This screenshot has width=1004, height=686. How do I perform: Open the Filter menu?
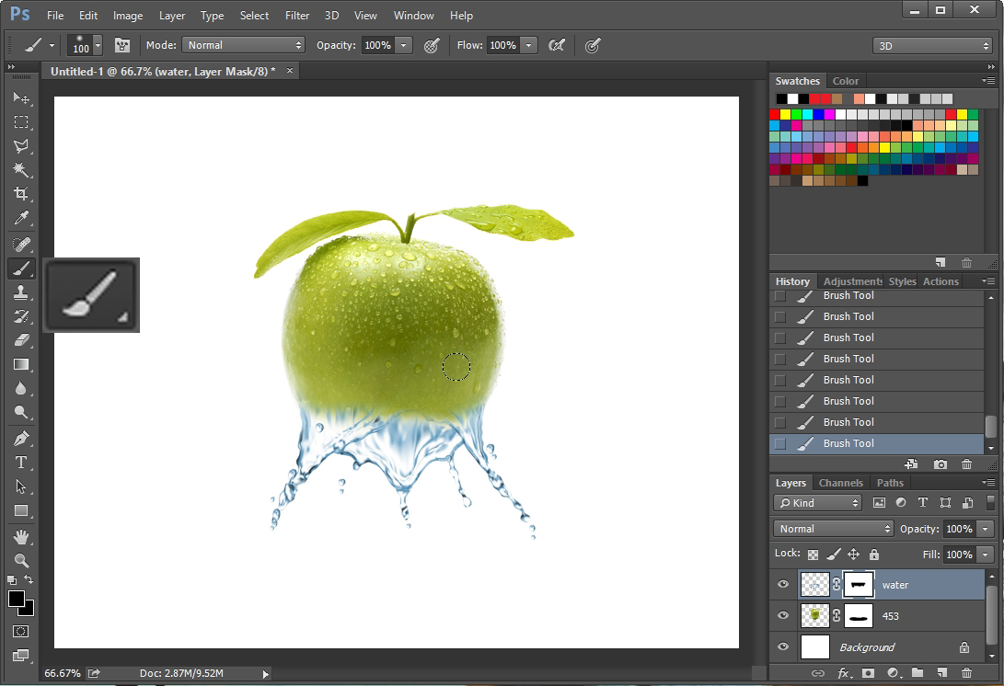(297, 16)
